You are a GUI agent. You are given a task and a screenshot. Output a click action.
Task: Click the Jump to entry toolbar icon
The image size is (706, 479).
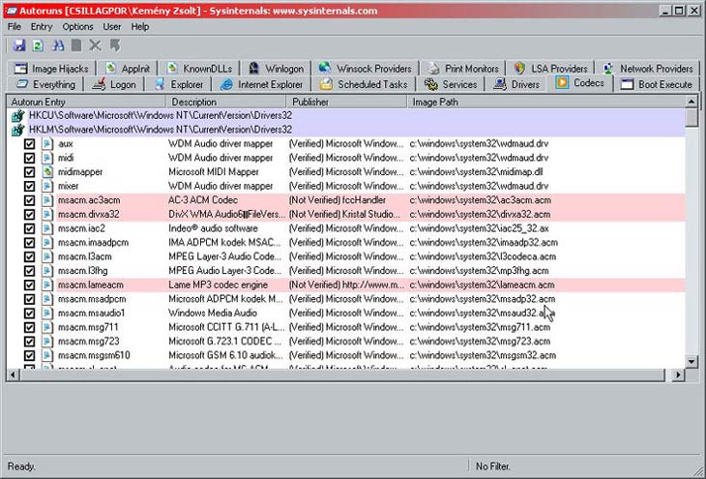pyautogui.click(x=115, y=45)
